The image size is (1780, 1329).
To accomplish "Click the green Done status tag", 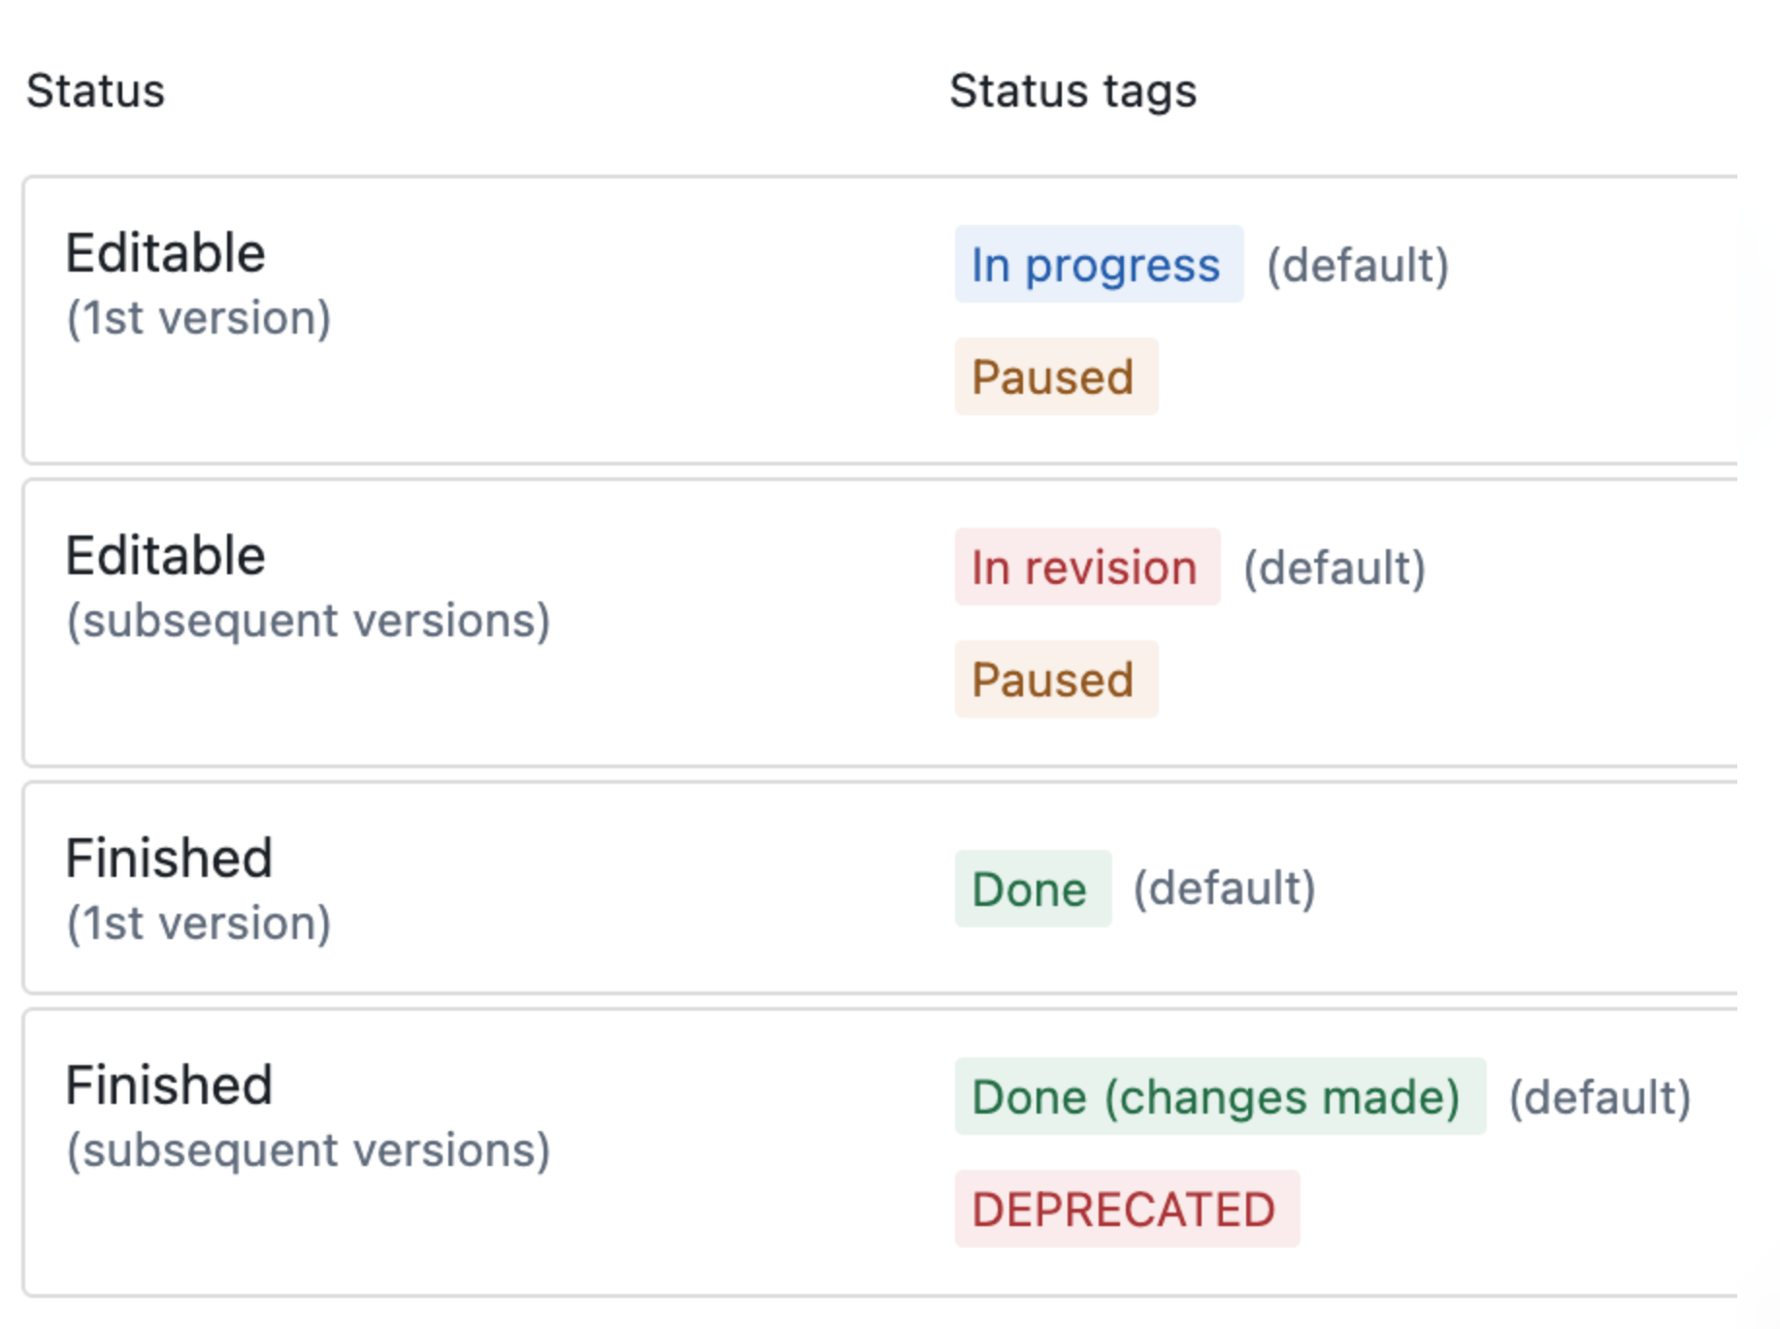I will (1033, 889).
